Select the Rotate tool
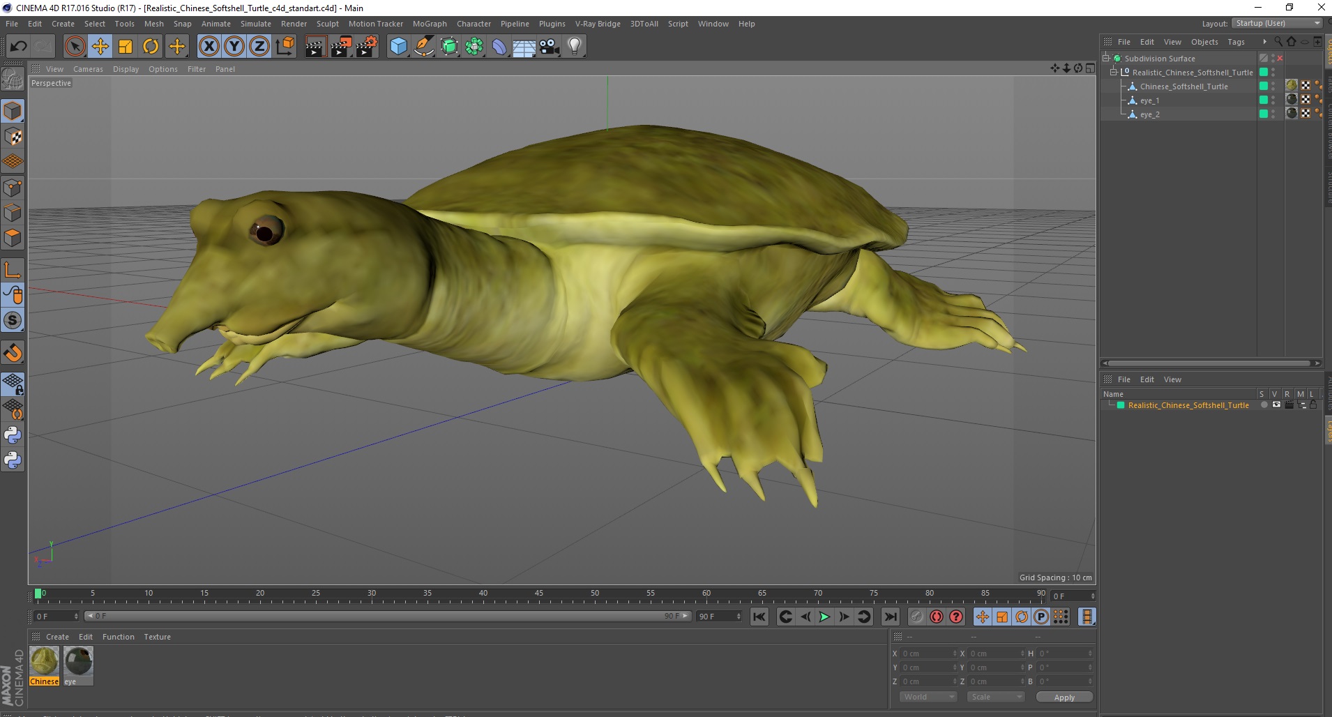This screenshot has width=1332, height=717. click(x=151, y=47)
